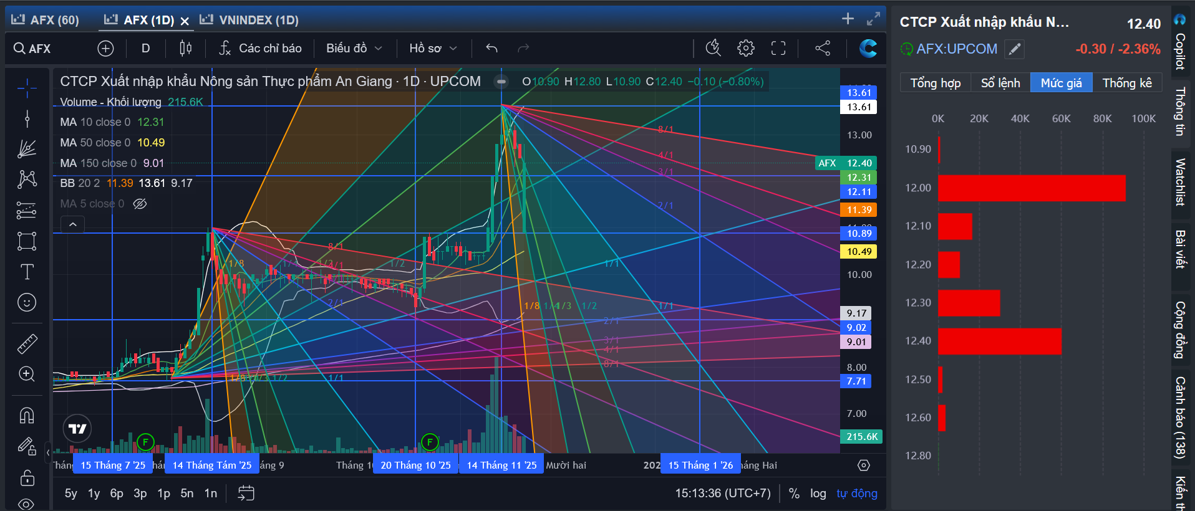
Task: Share the chart
Action: coord(823,48)
